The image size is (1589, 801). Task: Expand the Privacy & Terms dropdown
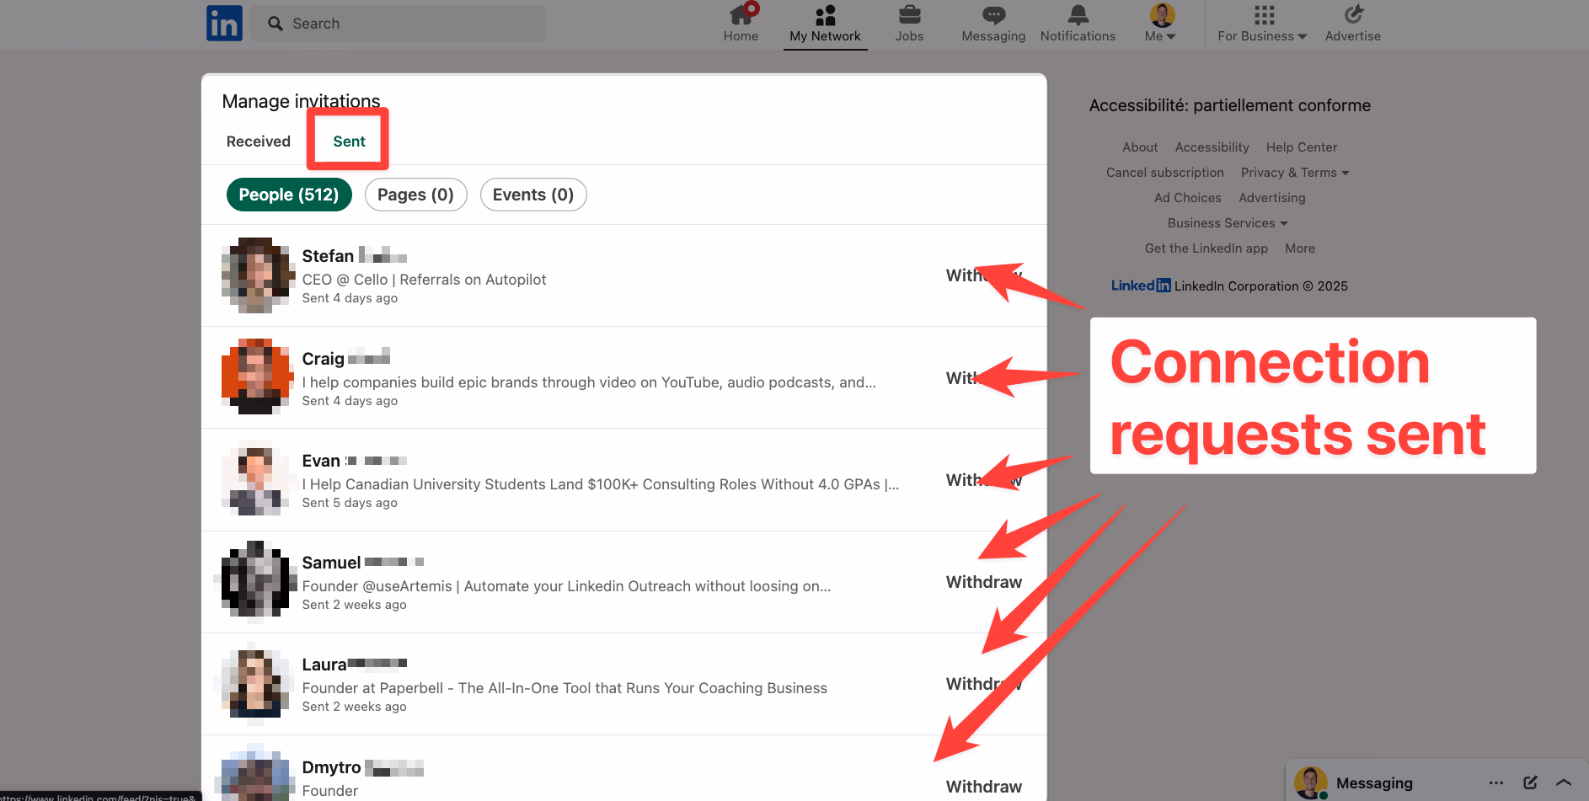pos(1295,173)
